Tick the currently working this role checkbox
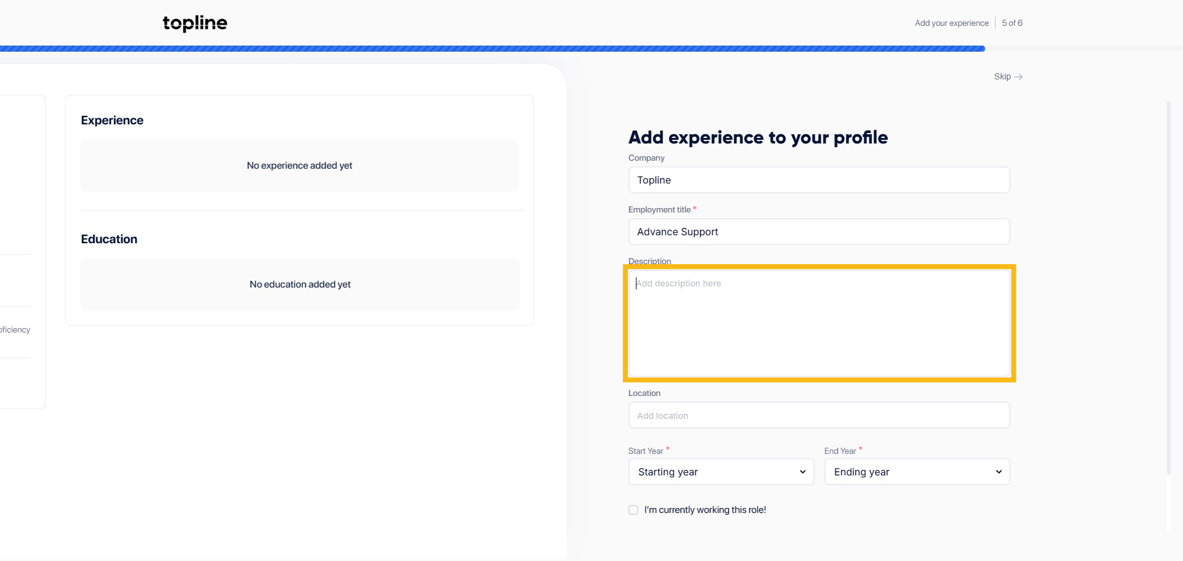Image resolution: width=1183 pixels, height=561 pixels. 633,510
